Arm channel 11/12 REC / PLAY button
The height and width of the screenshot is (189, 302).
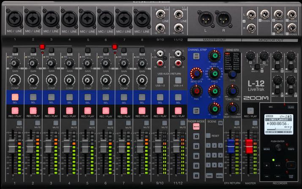click(x=178, y=111)
